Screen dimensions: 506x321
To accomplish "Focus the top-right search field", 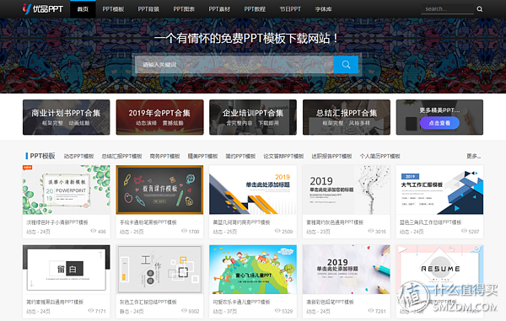I will [447, 9].
